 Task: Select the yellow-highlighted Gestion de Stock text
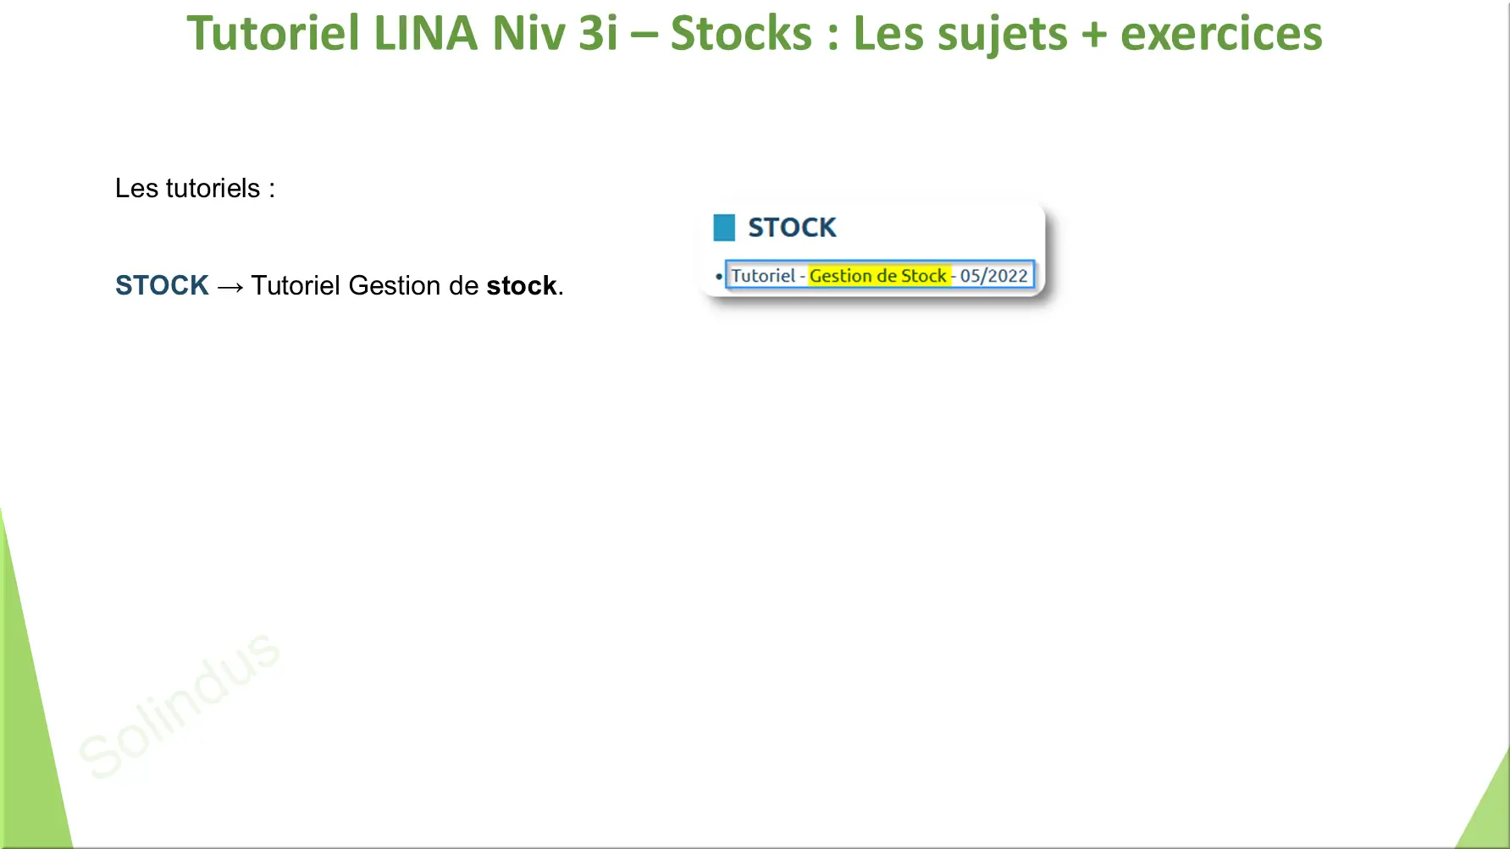[x=877, y=275]
